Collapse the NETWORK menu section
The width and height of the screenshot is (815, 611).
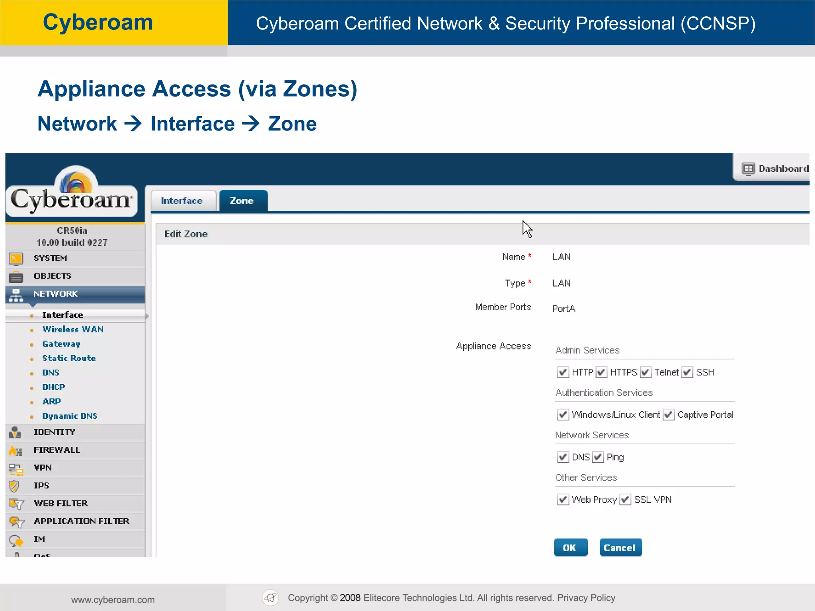point(75,294)
